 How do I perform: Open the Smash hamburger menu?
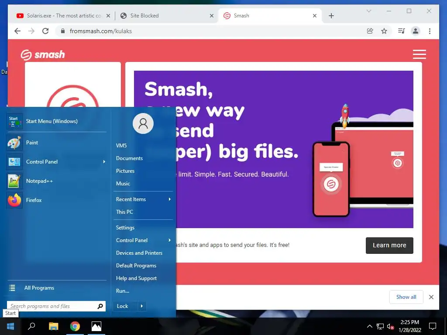pos(419,54)
